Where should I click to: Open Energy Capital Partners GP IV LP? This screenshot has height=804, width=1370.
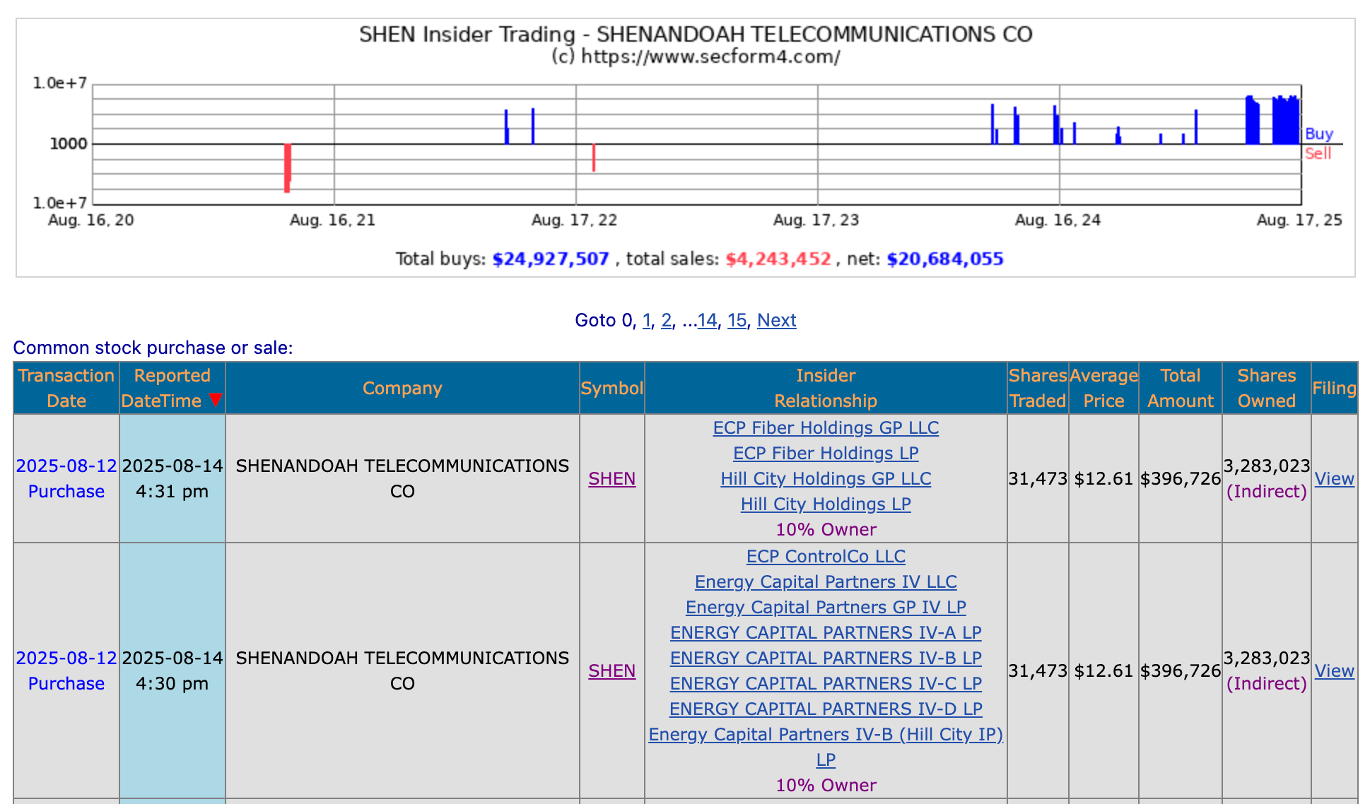coord(825,608)
